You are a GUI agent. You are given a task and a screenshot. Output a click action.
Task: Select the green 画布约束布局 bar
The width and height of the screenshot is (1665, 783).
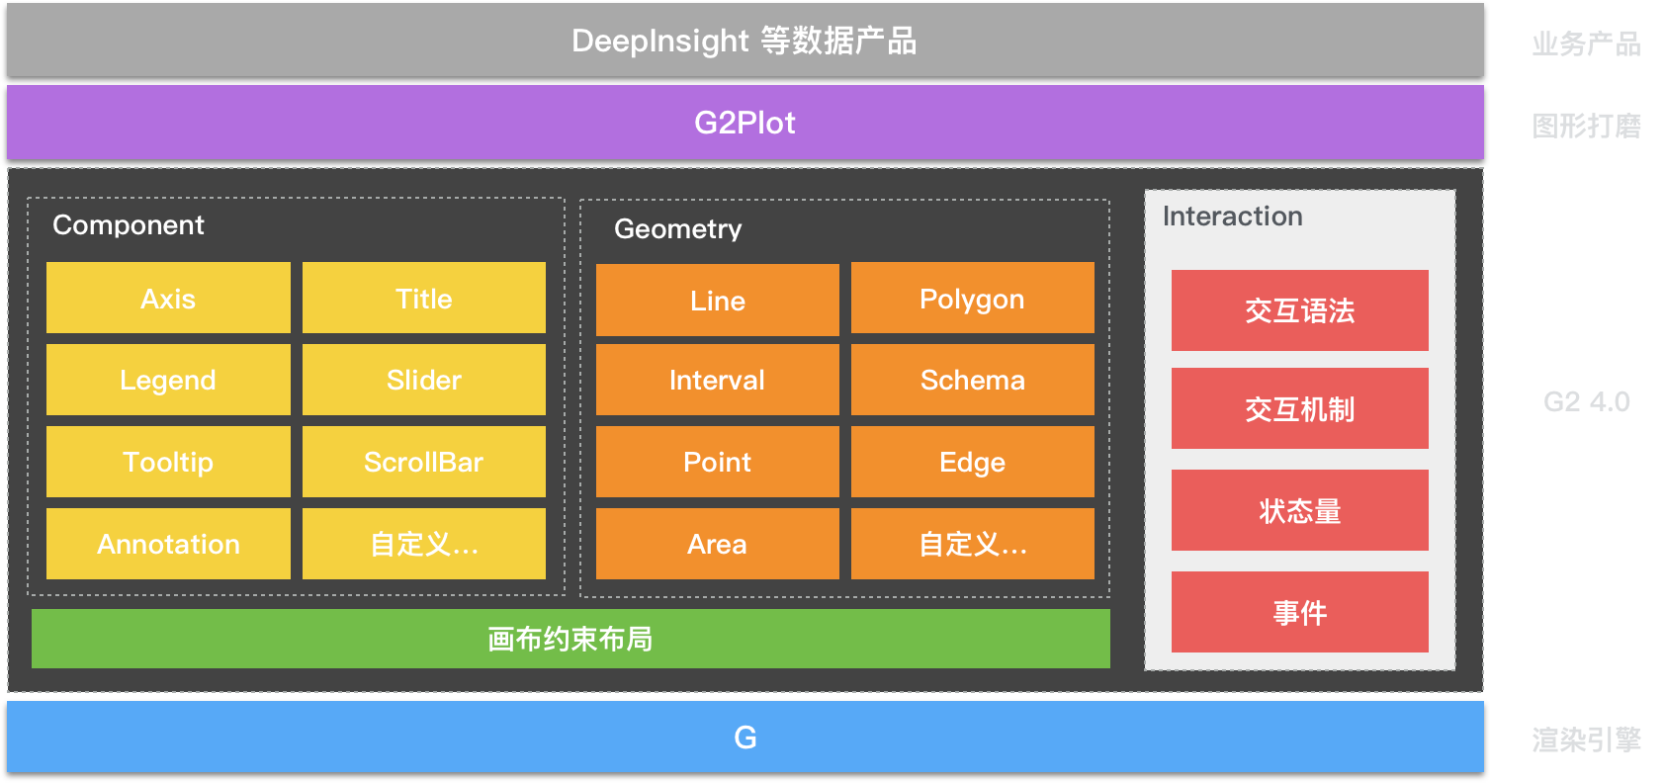(x=570, y=639)
